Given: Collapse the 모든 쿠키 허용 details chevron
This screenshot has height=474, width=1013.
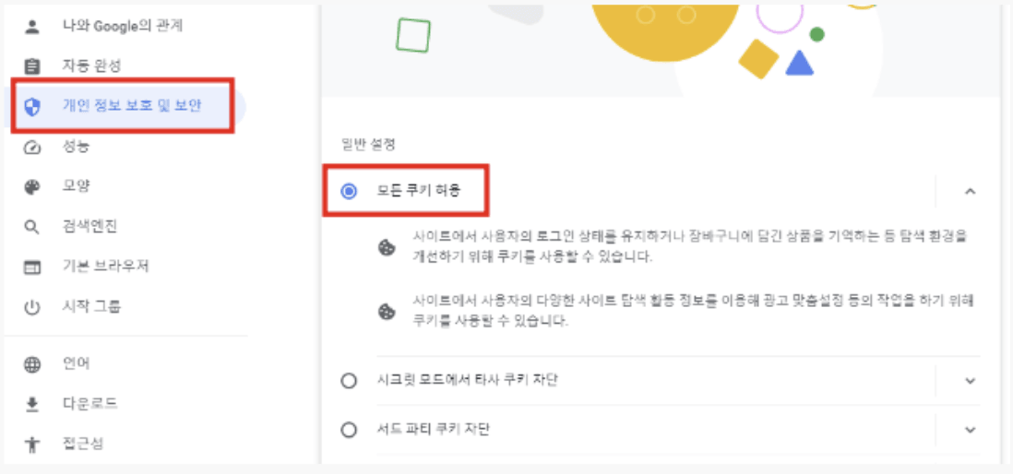Looking at the screenshot, I should point(970,192).
